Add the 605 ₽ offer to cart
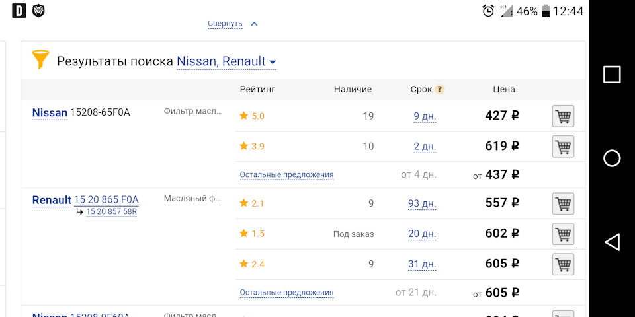Image resolution: width=635 pixels, height=317 pixels. (563, 264)
